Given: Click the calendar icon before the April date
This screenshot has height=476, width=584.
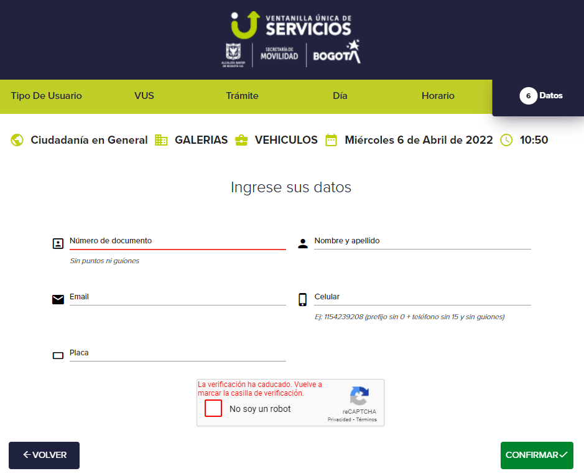Looking at the screenshot, I should tap(331, 139).
